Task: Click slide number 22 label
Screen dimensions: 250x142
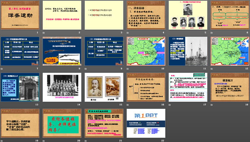Action: (163, 140)
